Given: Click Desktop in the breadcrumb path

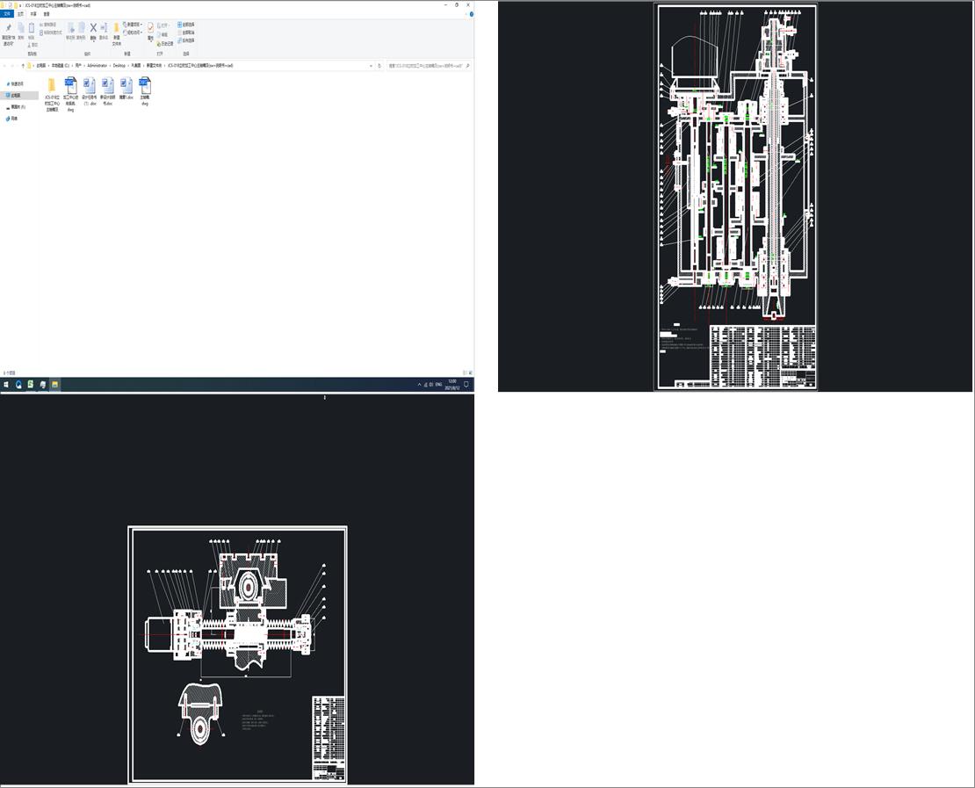Looking at the screenshot, I should (x=119, y=65).
